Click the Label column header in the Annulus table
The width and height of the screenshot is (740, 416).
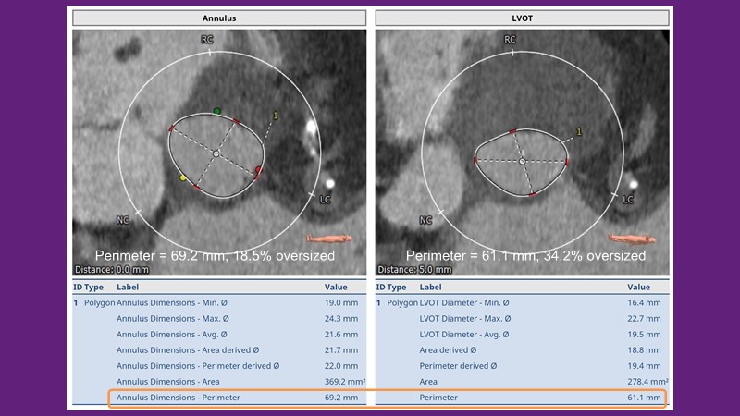128,288
